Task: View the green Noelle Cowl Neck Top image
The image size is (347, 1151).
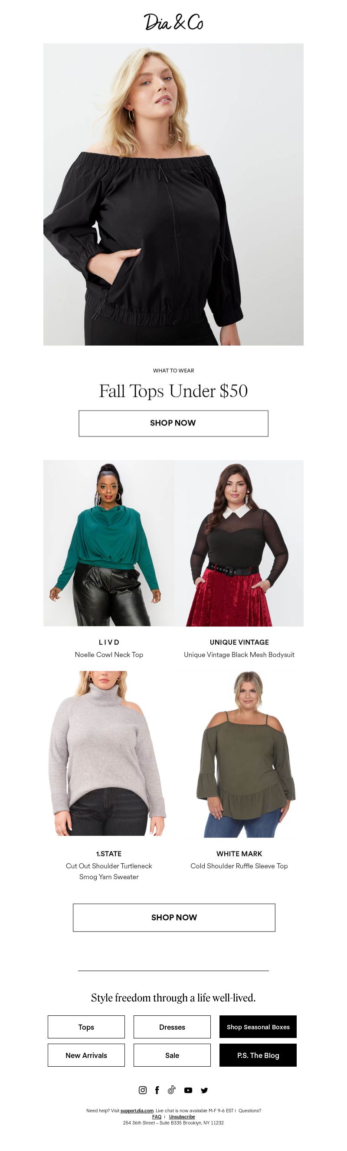Action: [108, 543]
